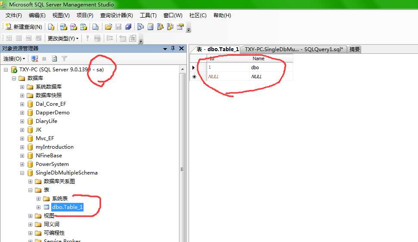Expand the System Databases (系统数据库) folder
Viewport: 418px width, 242px height.
[22, 87]
